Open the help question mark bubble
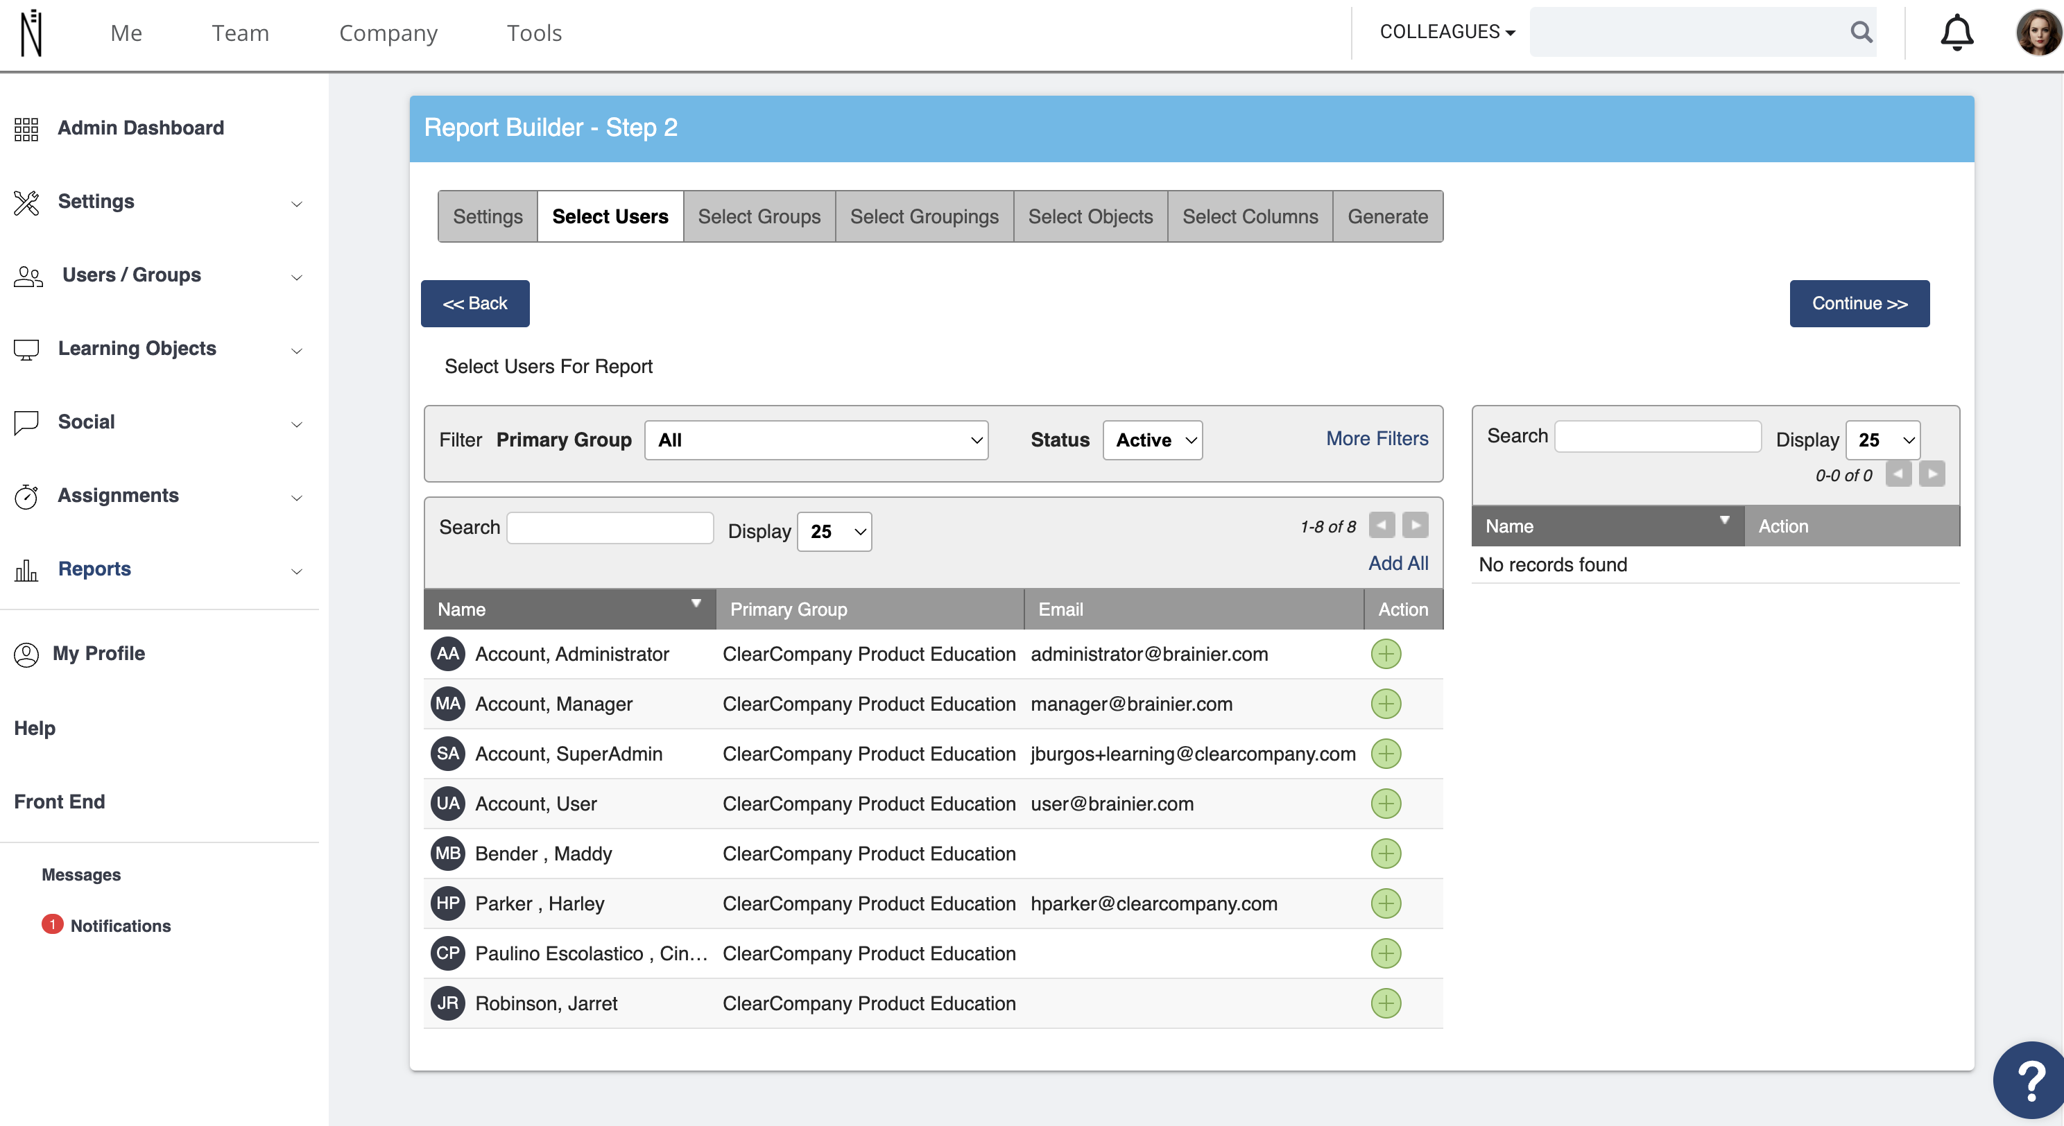 pos(2029,1081)
